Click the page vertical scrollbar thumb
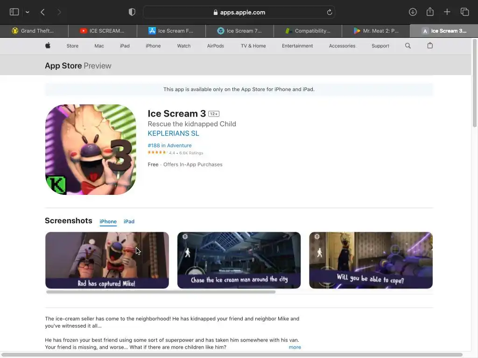 pyautogui.click(x=474, y=83)
